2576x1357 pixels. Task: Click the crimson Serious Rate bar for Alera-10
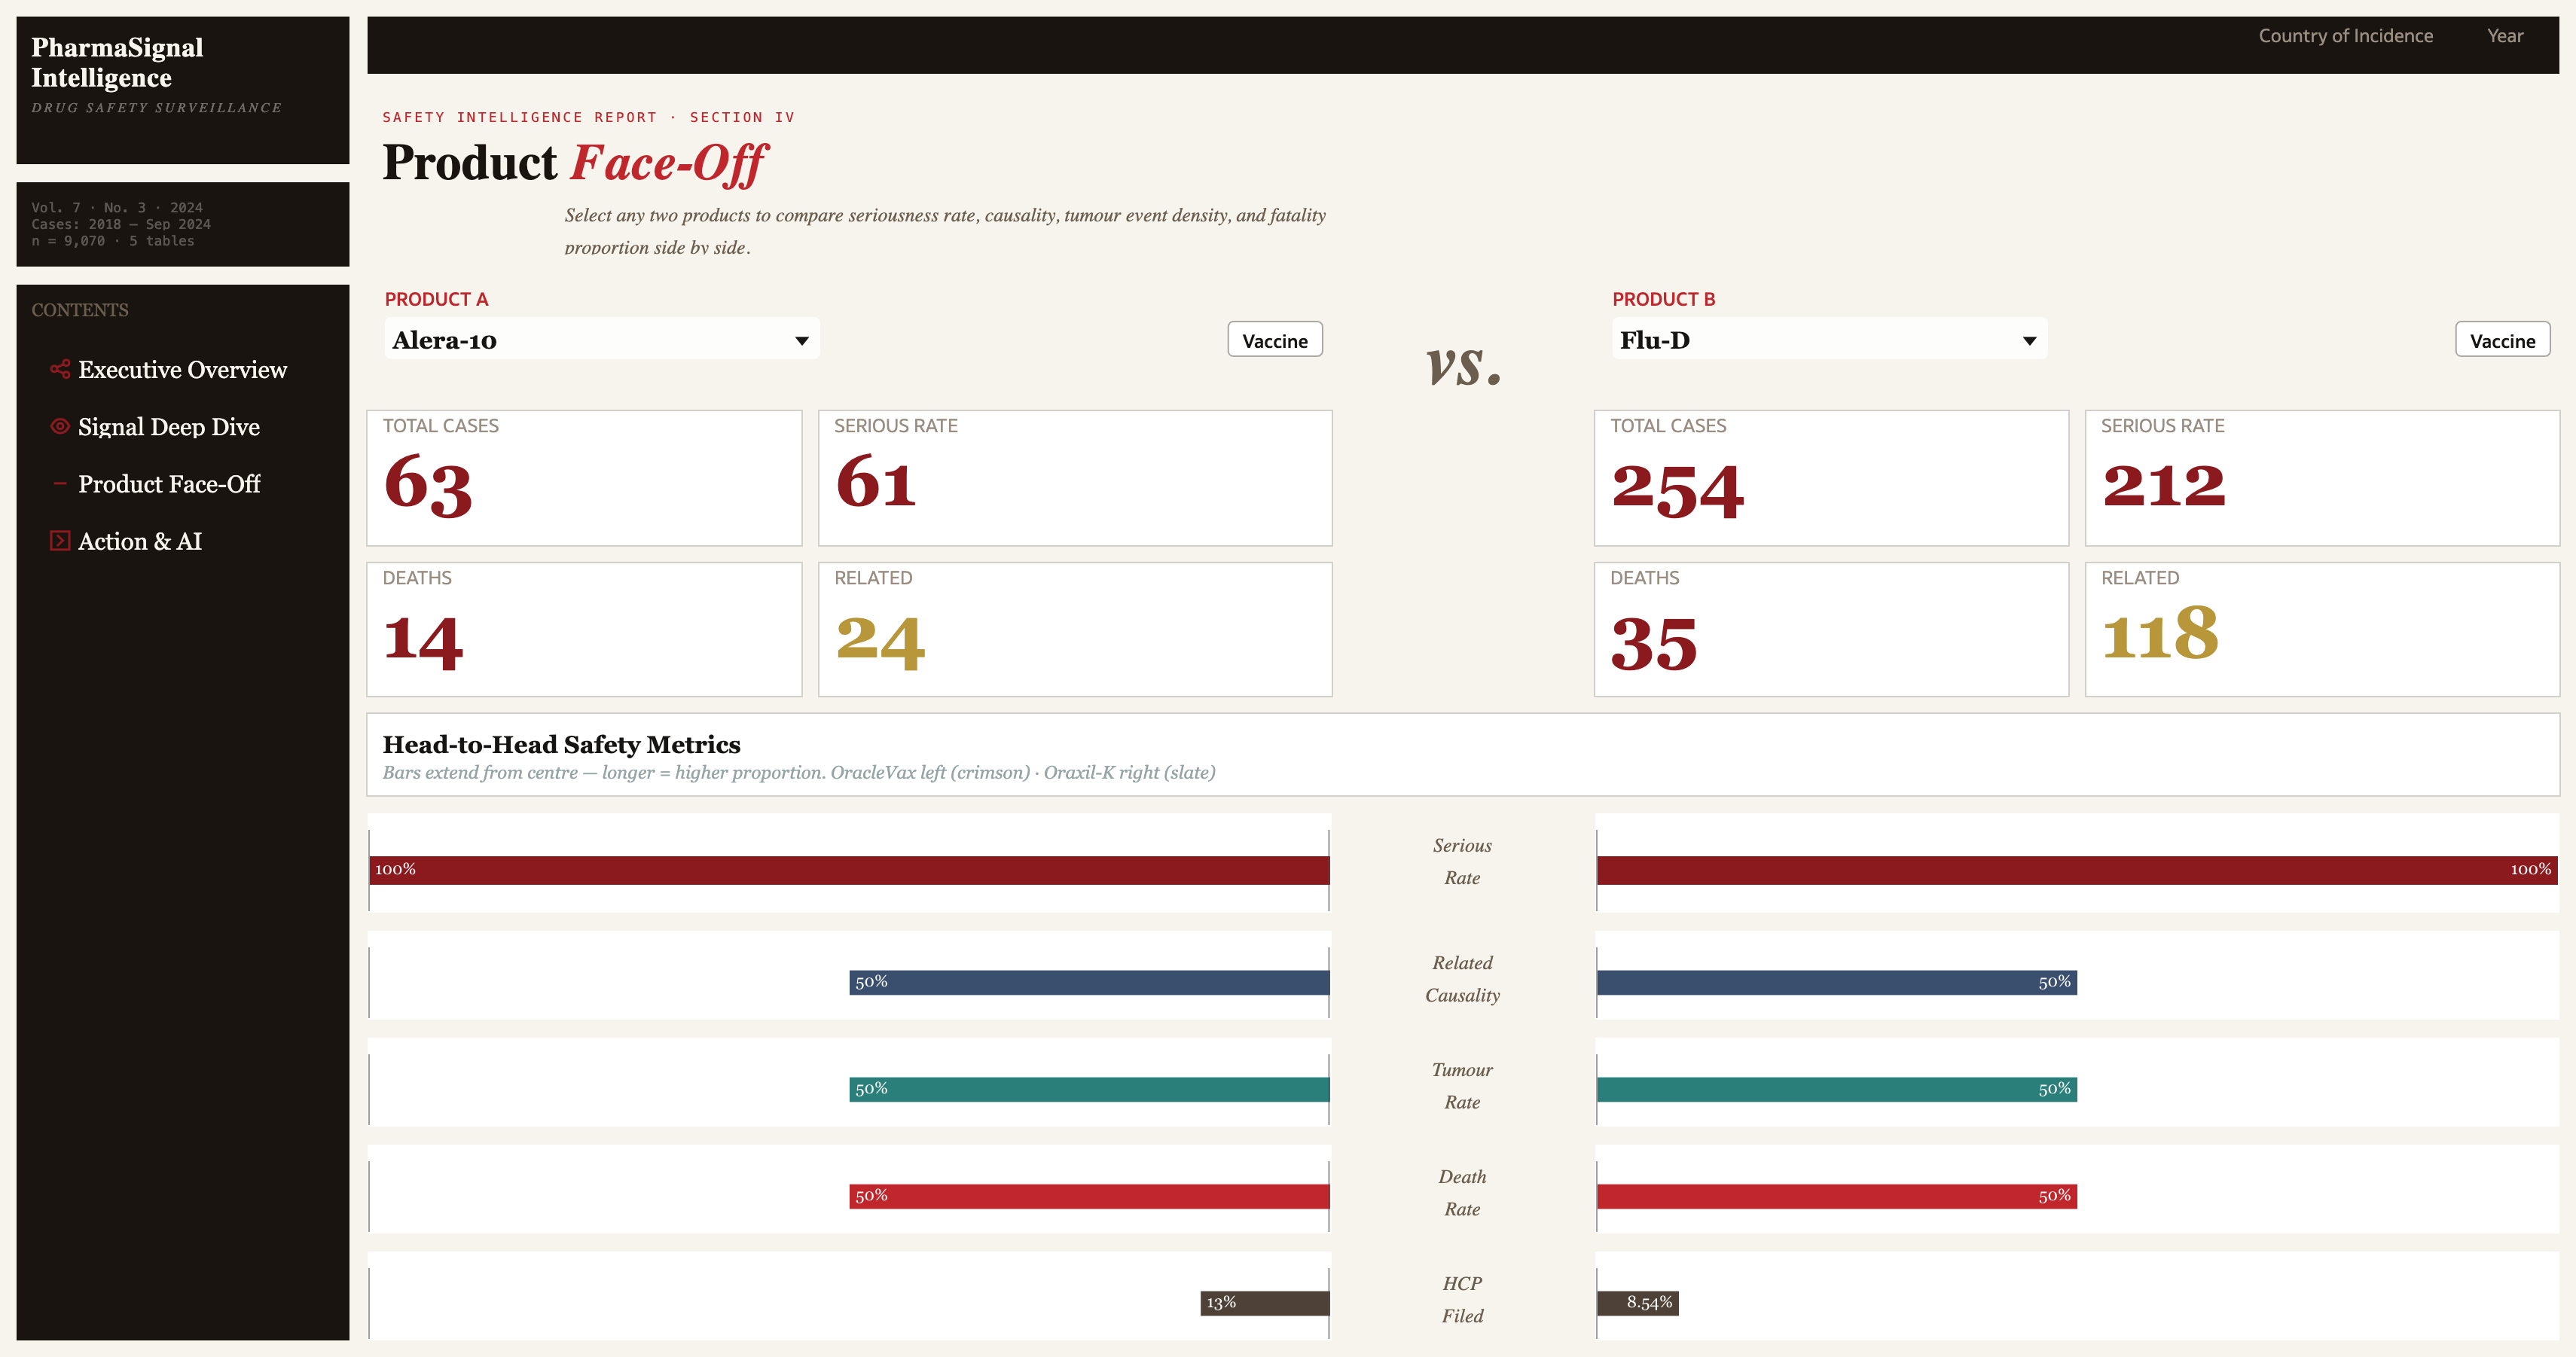(x=848, y=870)
